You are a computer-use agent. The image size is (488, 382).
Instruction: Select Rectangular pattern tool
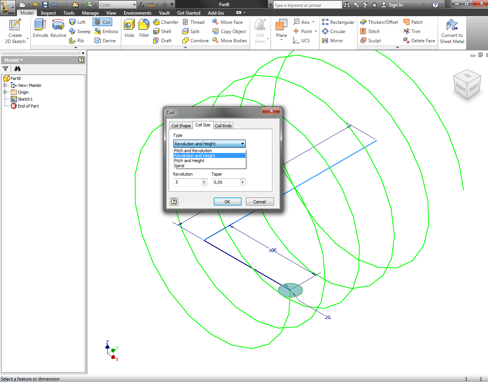pyautogui.click(x=338, y=22)
